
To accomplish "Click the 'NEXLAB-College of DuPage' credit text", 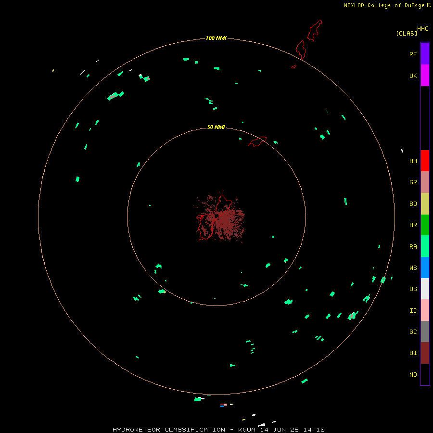I will (384, 5).
